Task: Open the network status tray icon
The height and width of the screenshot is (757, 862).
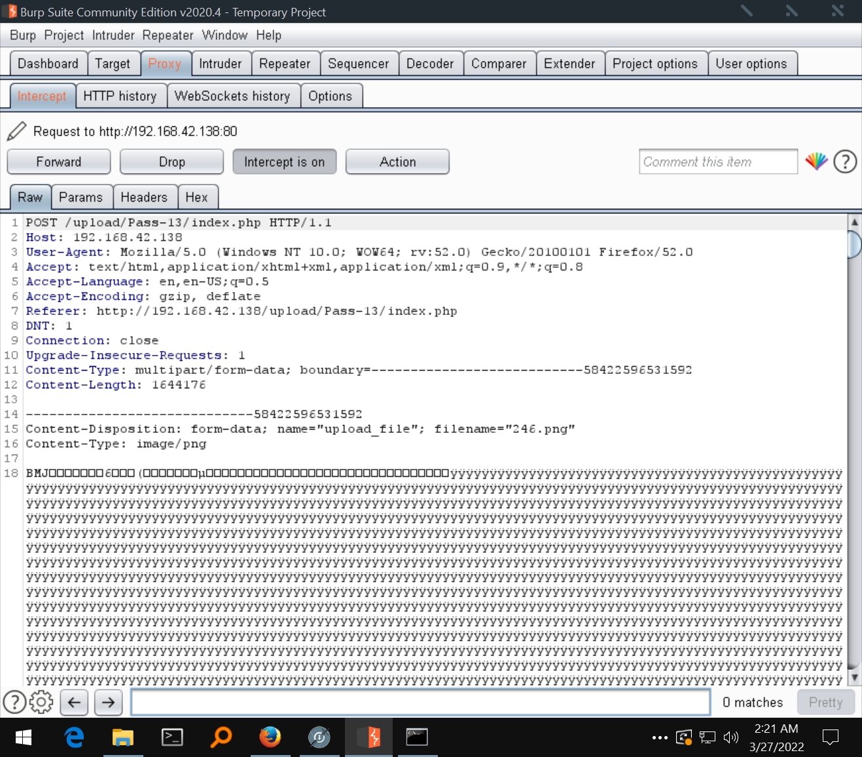Action: point(708,737)
